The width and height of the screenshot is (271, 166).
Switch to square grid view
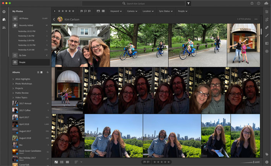coord(62,162)
